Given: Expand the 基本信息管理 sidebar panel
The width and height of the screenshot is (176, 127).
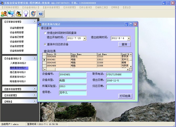Looking at the screenshot, I should [x=35, y=89].
